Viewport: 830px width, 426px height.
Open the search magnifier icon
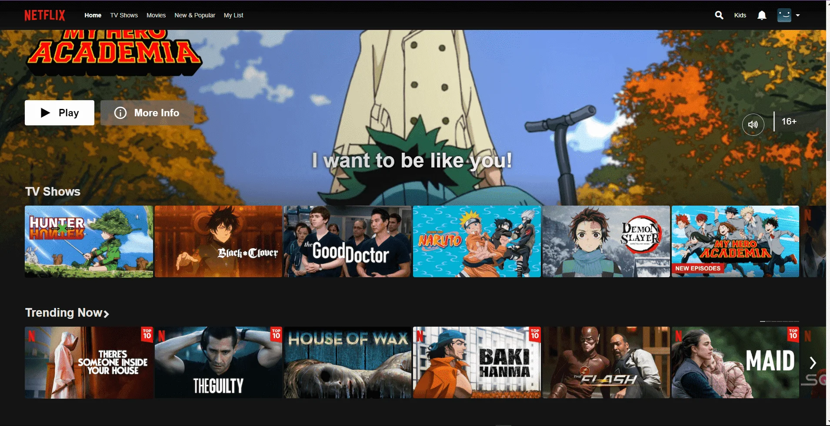coord(719,15)
